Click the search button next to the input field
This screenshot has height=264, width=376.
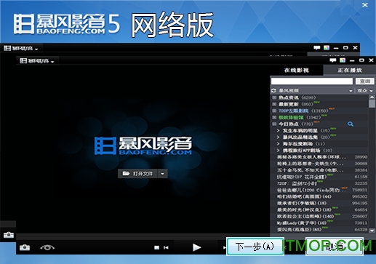[365, 81]
